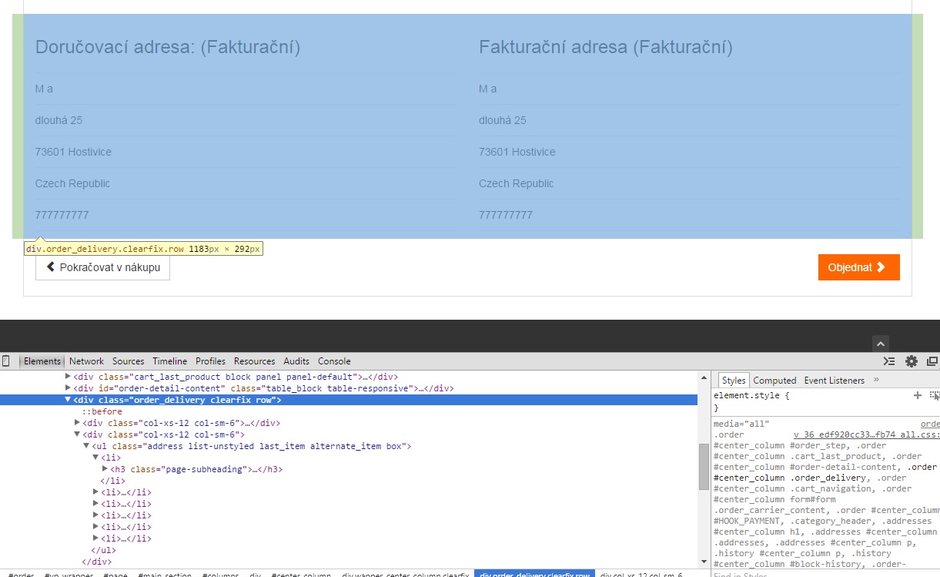Click Elements panel scrollbar up arrow
This screenshot has height=577, width=940.
tap(704, 377)
